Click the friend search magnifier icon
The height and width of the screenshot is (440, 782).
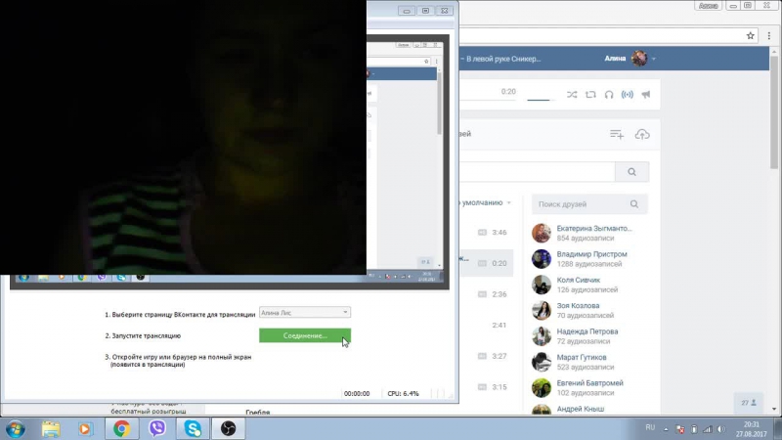coord(634,204)
